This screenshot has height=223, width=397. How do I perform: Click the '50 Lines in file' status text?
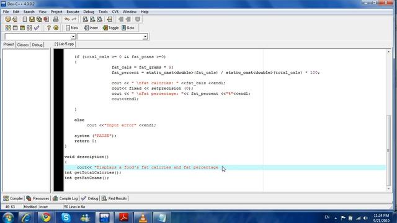coord(74,207)
